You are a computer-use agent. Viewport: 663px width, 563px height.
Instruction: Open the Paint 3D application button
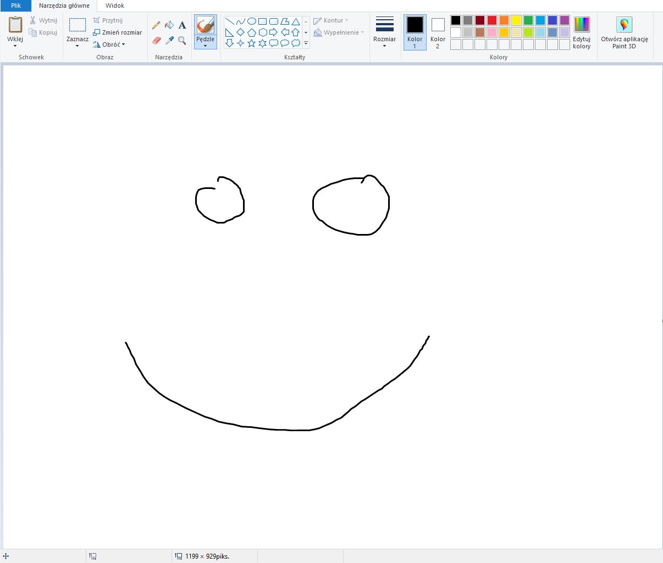624,32
